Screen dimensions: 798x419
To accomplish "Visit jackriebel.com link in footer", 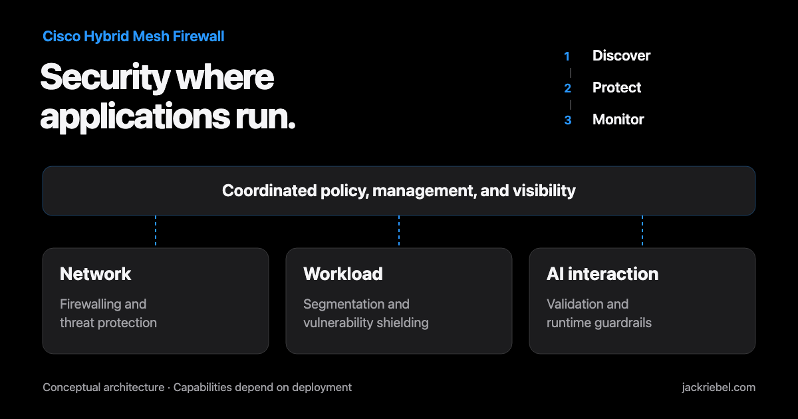I will click(x=719, y=387).
